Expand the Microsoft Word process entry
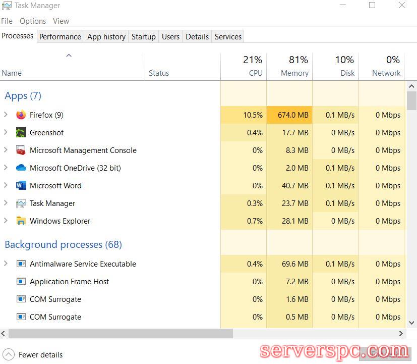Screen dimensions: 417x364 click(x=6, y=186)
